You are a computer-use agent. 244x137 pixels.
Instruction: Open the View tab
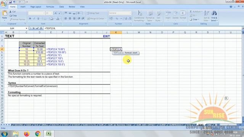82,7
